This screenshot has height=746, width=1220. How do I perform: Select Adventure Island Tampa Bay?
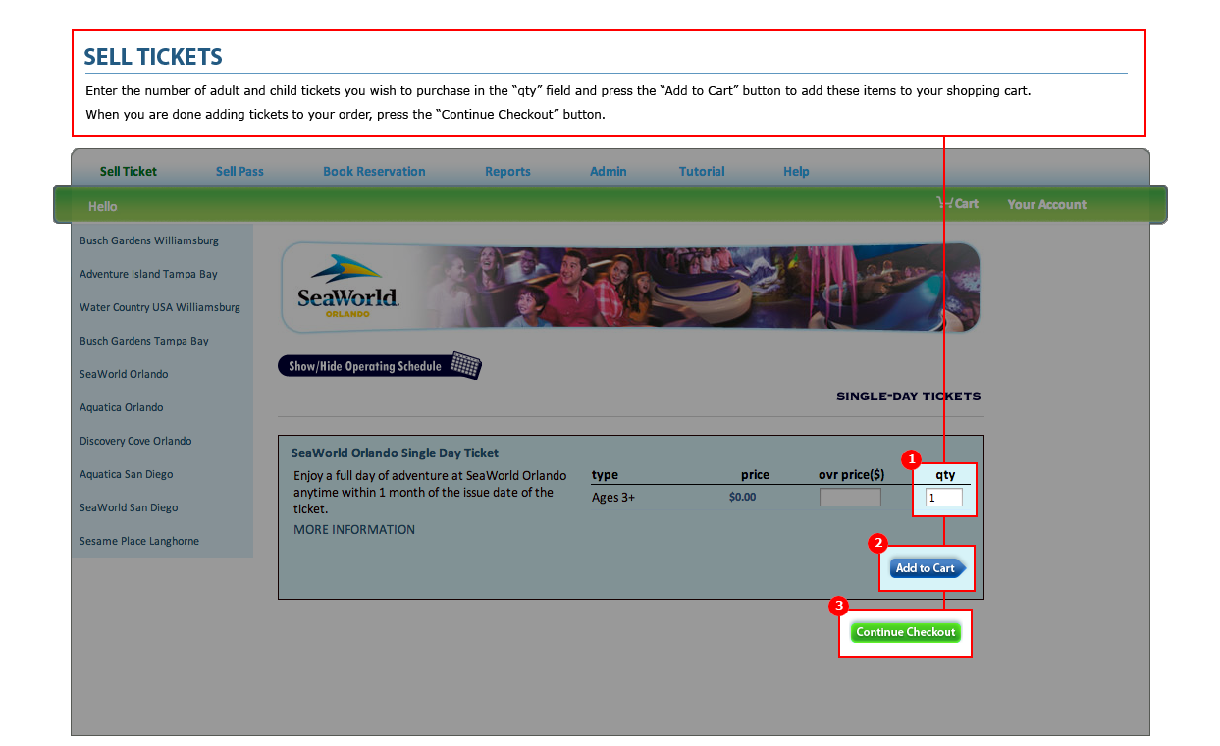point(148,274)
